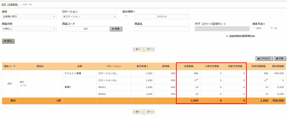This screenshot has height=118, width=287.
Task: Click top pagination « 前へ link
Action: coord(137,49)
